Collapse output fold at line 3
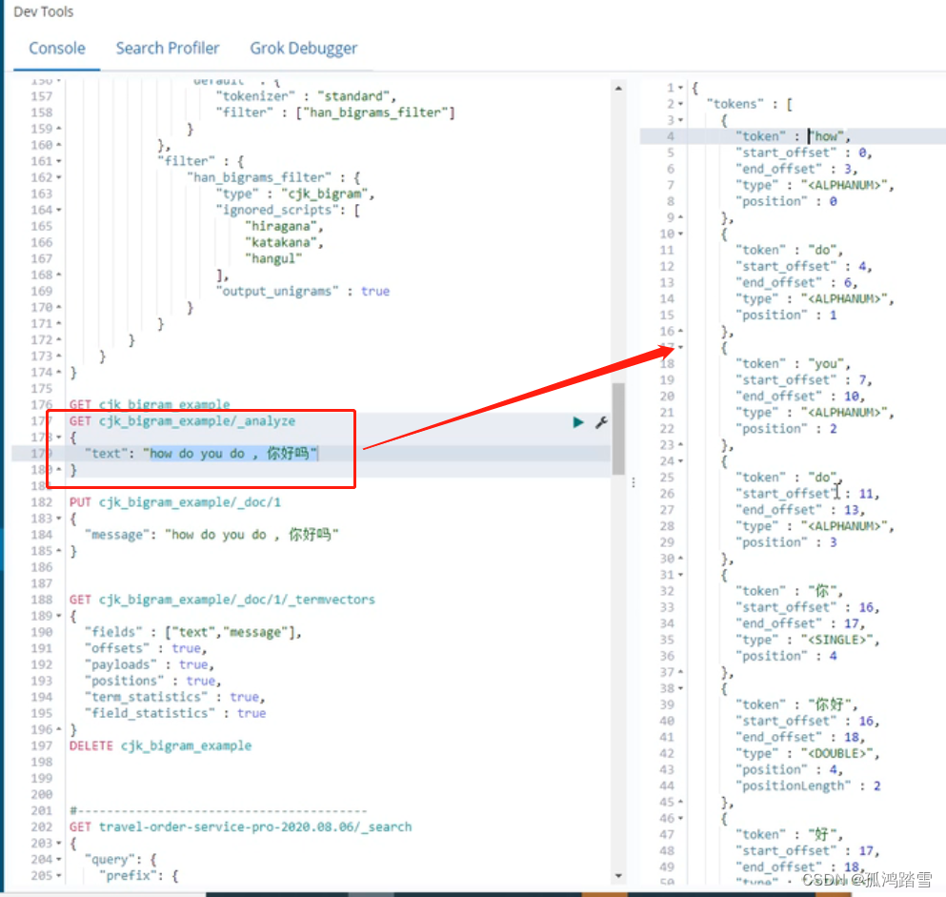This screenshot has width=946, height=897. 680,120
